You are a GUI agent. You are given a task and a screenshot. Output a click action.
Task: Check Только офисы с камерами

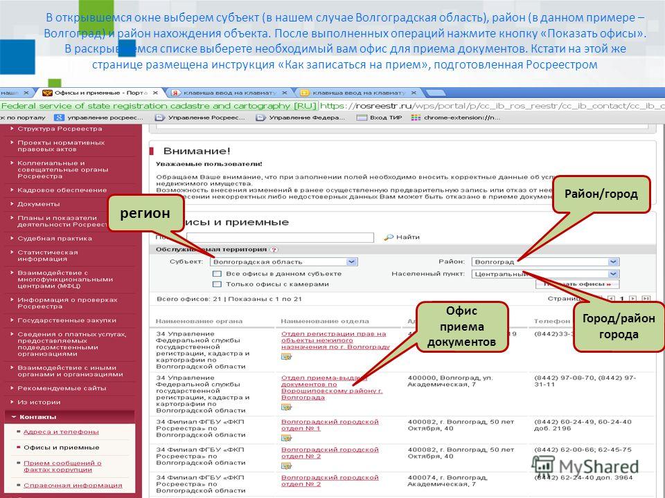(x=217, y=284)
